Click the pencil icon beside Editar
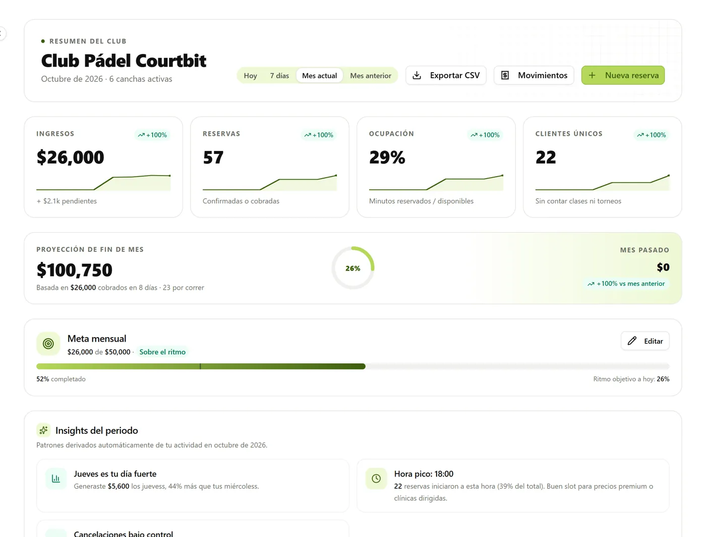This screenshot has height=537, width=706. (x=632, y=341)
